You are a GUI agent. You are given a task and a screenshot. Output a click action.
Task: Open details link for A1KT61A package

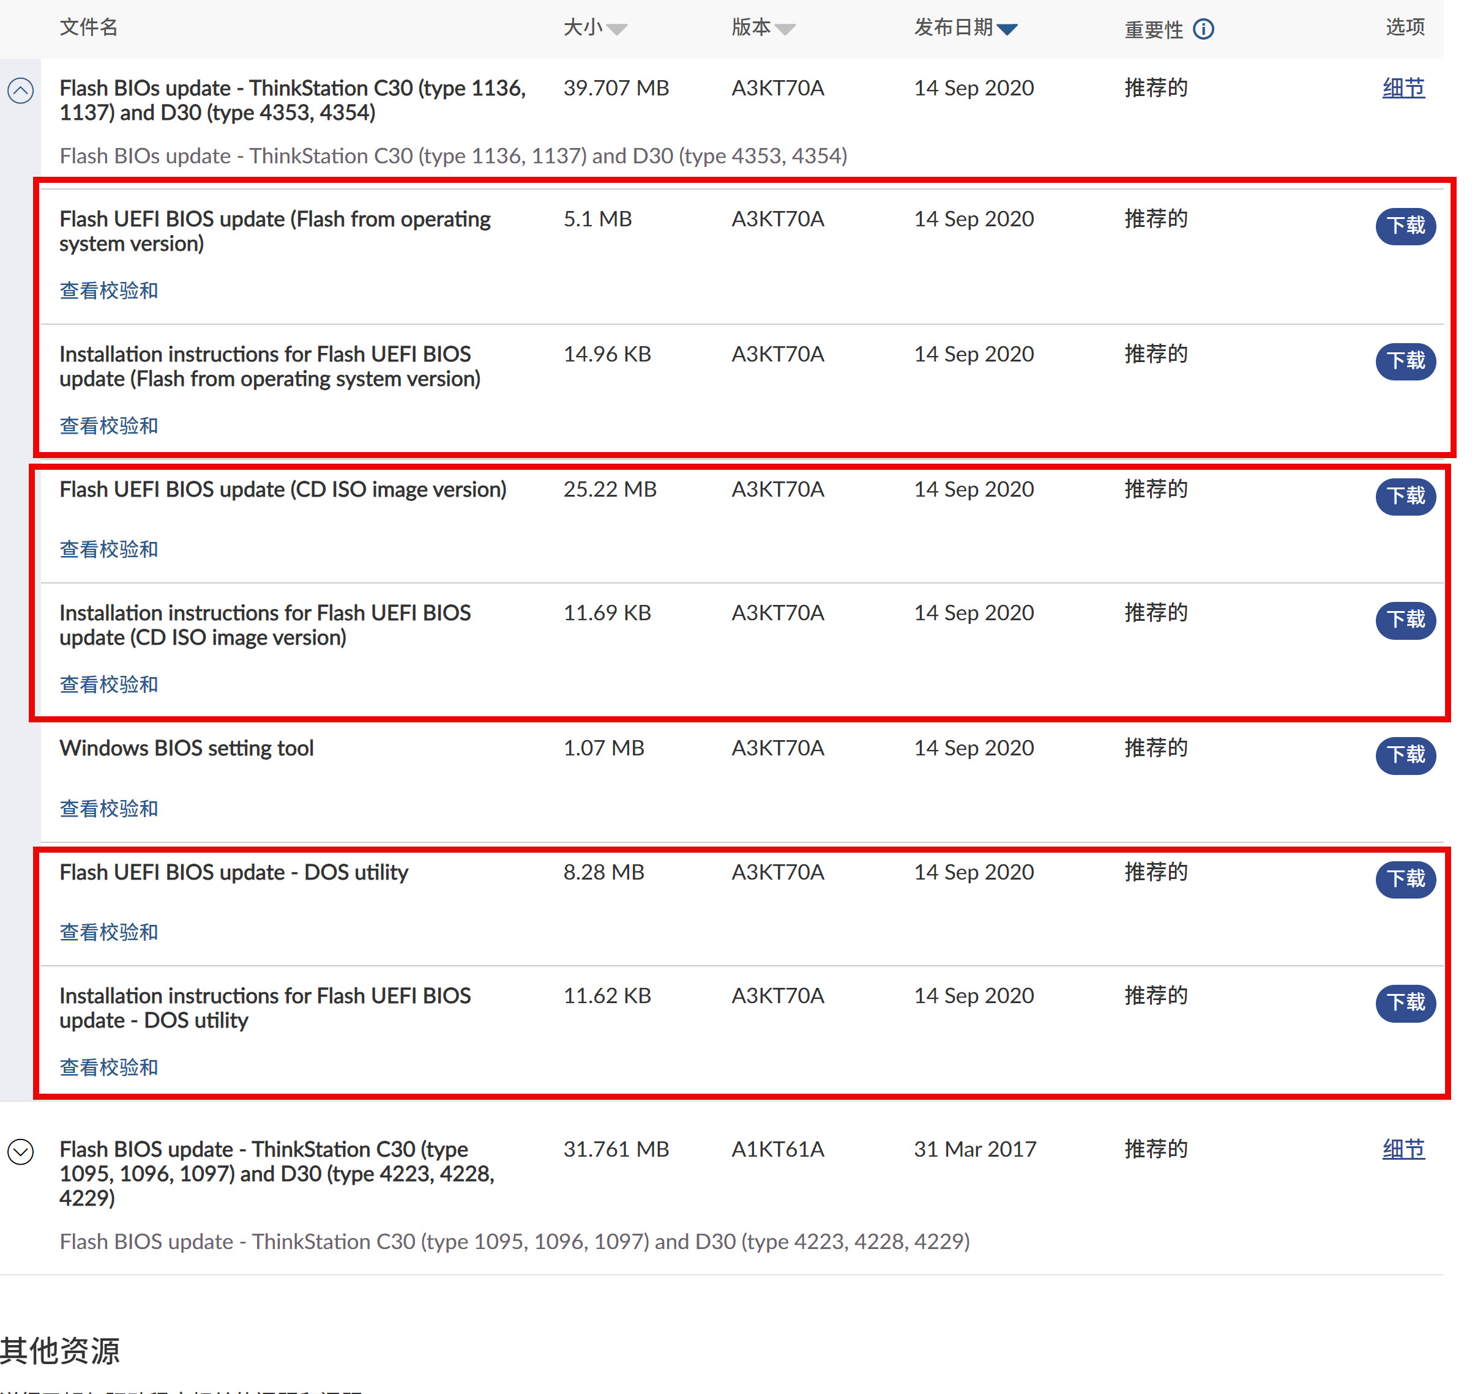point(1403,1149)
